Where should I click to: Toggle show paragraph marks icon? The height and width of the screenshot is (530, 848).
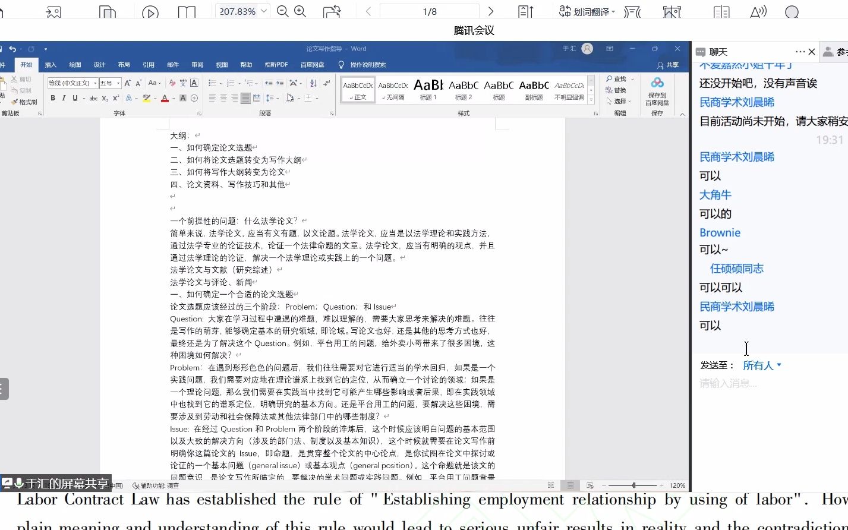click(326, 83)
